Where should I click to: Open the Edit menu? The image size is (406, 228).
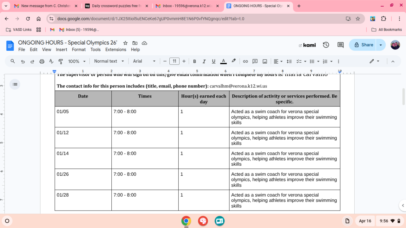point(34,50)
